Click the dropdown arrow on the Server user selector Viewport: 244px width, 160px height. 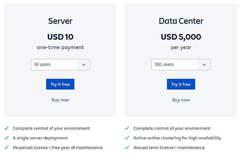pos(83,65)
